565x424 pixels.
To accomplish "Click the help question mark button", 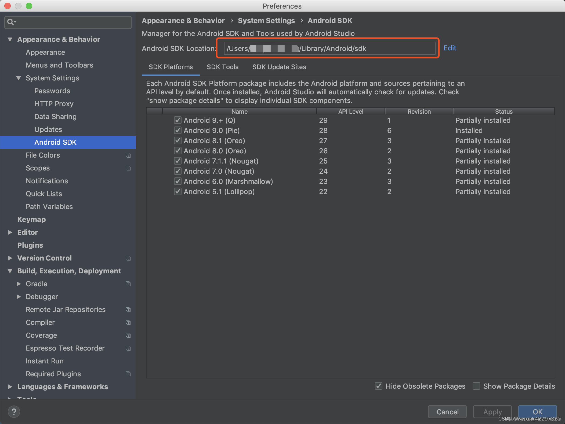I will tap(14, 412).
